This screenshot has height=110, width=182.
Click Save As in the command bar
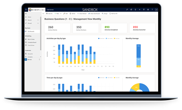[x=49, y=14]
